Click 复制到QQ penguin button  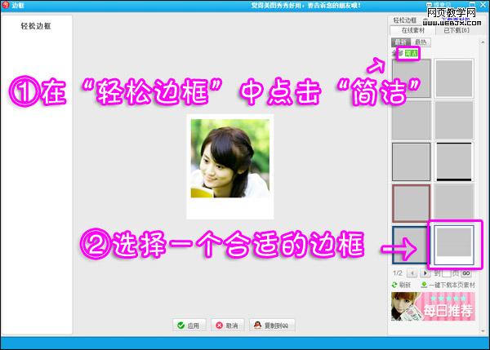(271, 325)
